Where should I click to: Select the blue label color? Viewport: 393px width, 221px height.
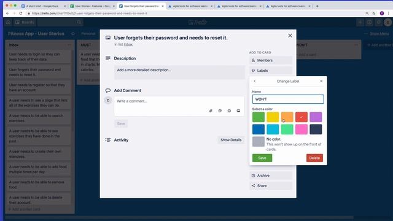(x=258, y=130)
